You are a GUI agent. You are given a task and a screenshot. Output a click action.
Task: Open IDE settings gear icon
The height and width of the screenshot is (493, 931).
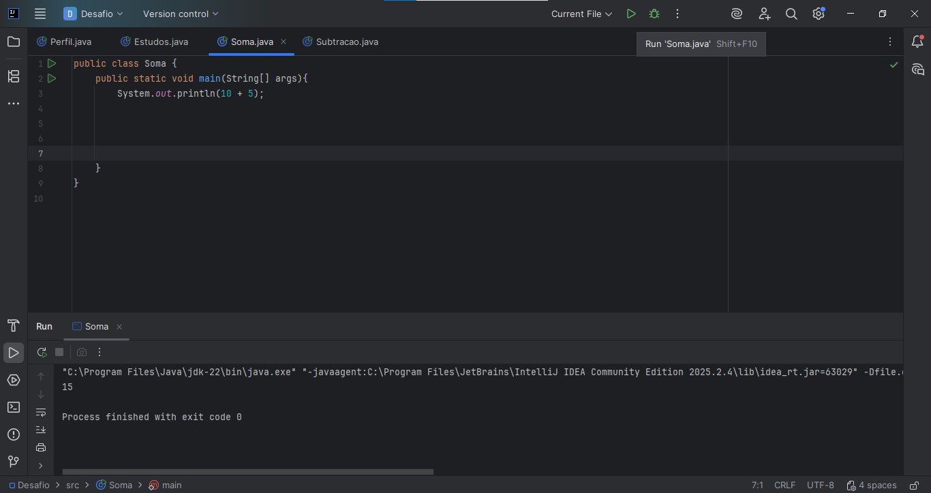[819, 14]
